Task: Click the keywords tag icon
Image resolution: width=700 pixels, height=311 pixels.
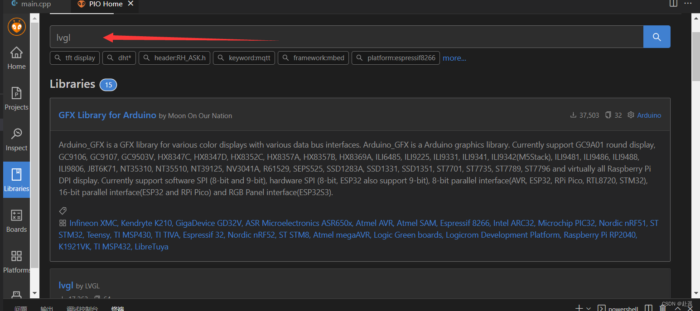Action: (x=63, y=211)
